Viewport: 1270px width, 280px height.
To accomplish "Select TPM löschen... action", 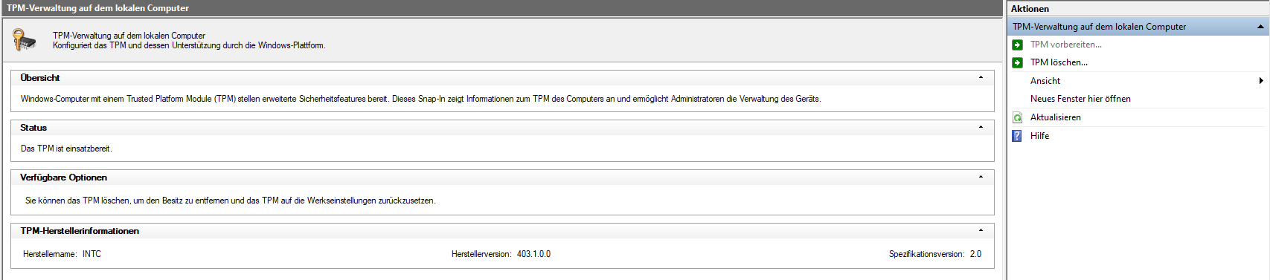I will [1059, 62].
